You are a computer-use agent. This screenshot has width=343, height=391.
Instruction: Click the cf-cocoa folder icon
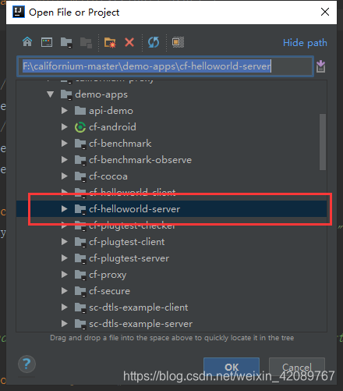[x=80, y=176]
